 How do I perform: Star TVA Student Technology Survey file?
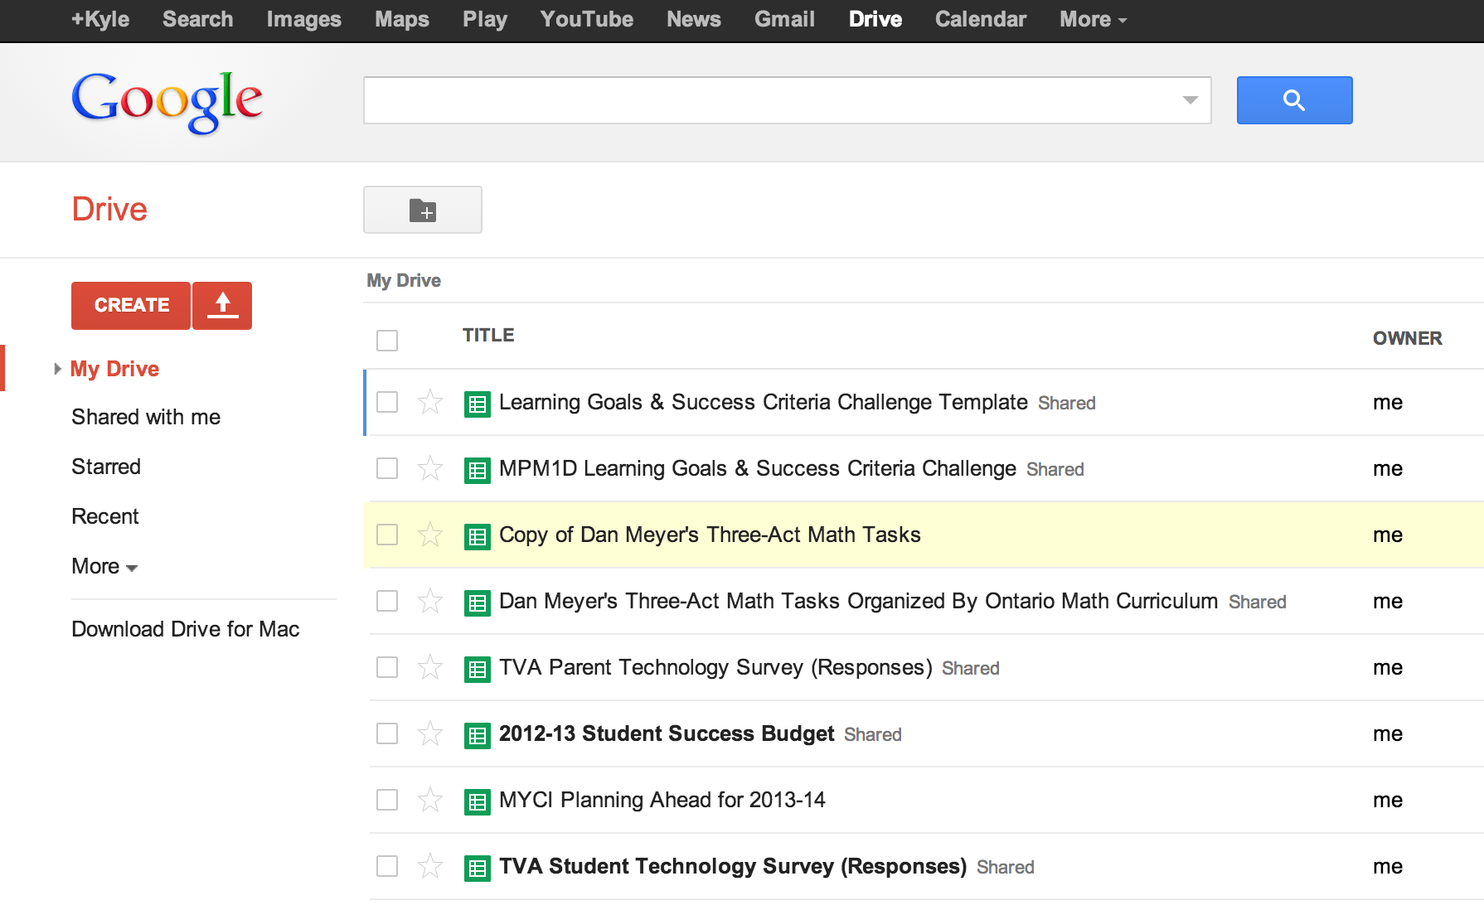(430, 866)
